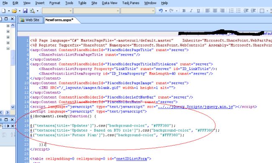
Task: Open the Site menu
Action: coord(94,3)
